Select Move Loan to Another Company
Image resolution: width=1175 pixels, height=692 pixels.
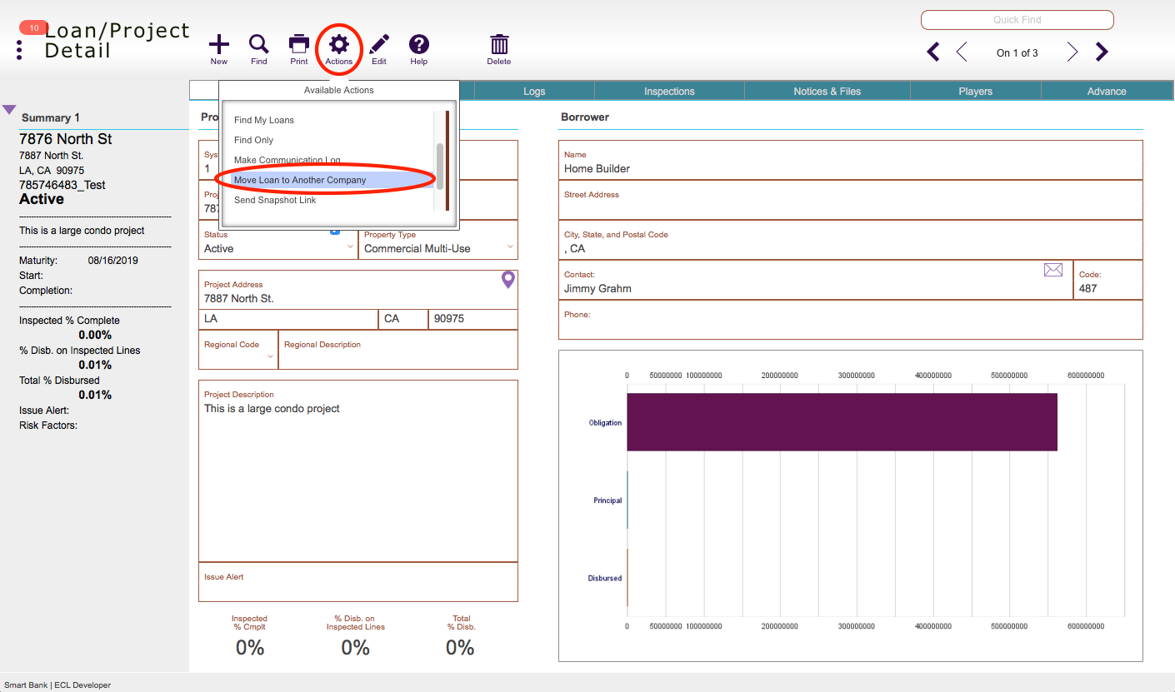pos(300,180)
